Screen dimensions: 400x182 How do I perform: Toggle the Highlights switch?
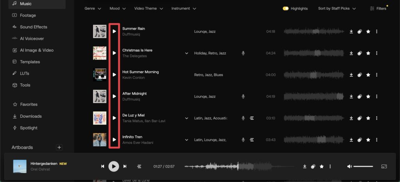pyautogui.click(x=286, y=9)
